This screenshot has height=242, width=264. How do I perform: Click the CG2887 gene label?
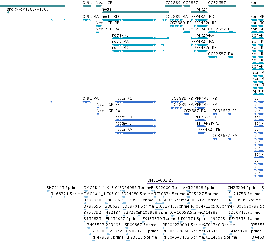coord(190,3)
